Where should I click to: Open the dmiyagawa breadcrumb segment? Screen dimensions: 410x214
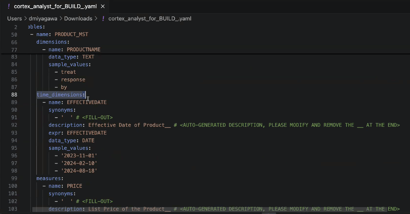pos(43,18)
